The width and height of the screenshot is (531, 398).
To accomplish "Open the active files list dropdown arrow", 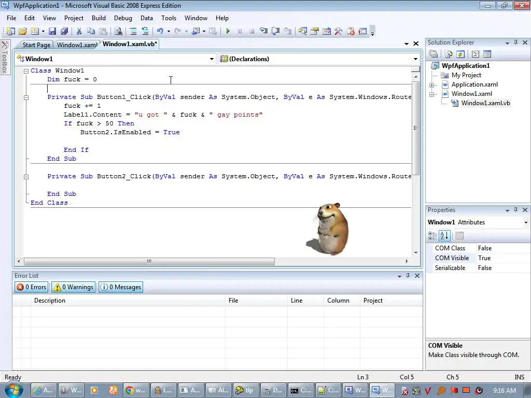I will pyautogui.click(x=407, y=44).
